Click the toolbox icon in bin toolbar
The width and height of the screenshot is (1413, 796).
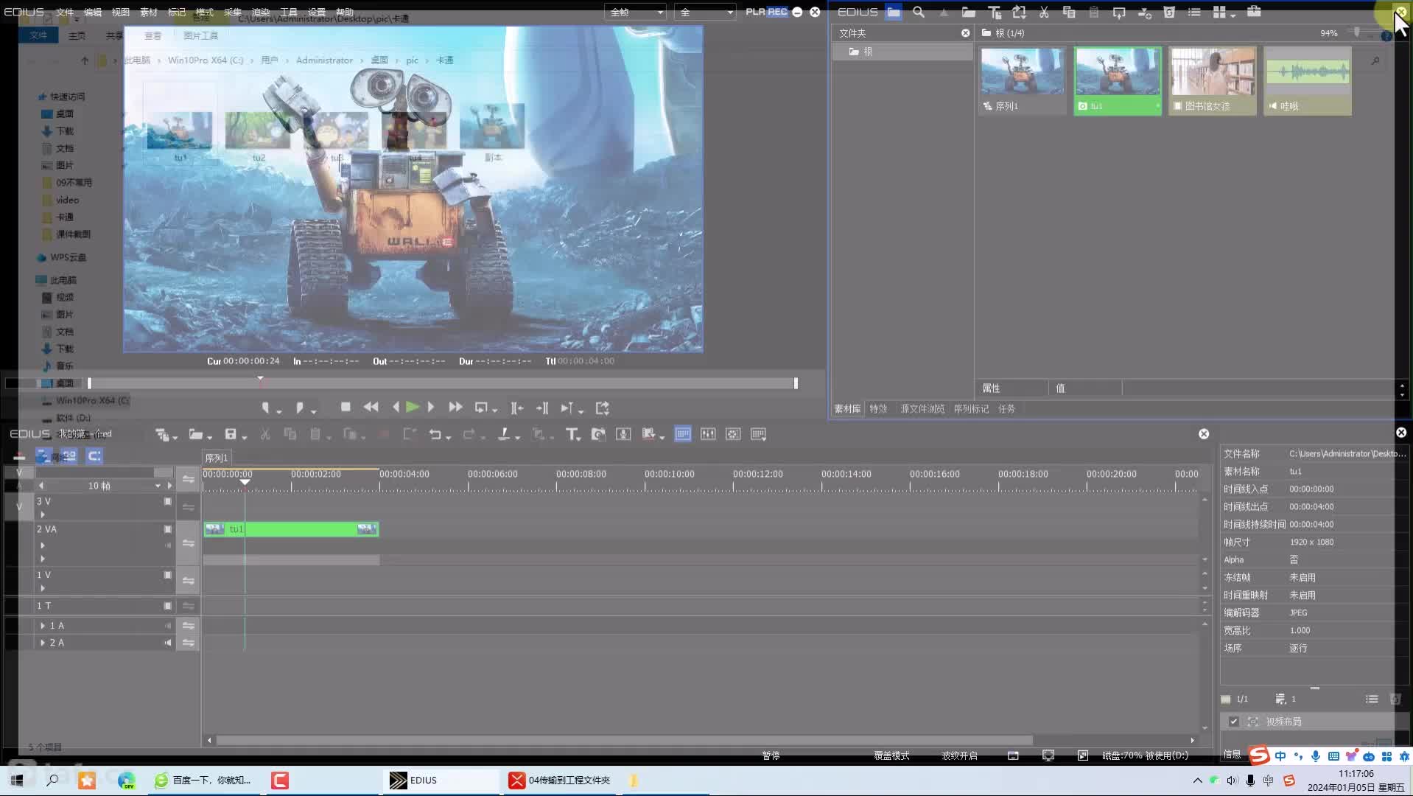coord(1254,11)
